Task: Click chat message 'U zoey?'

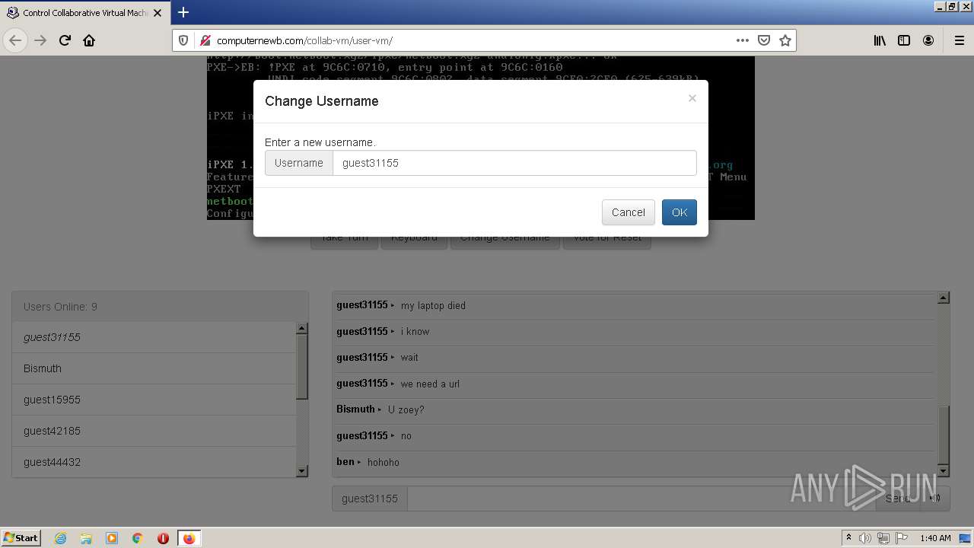Action: (406, 409)
